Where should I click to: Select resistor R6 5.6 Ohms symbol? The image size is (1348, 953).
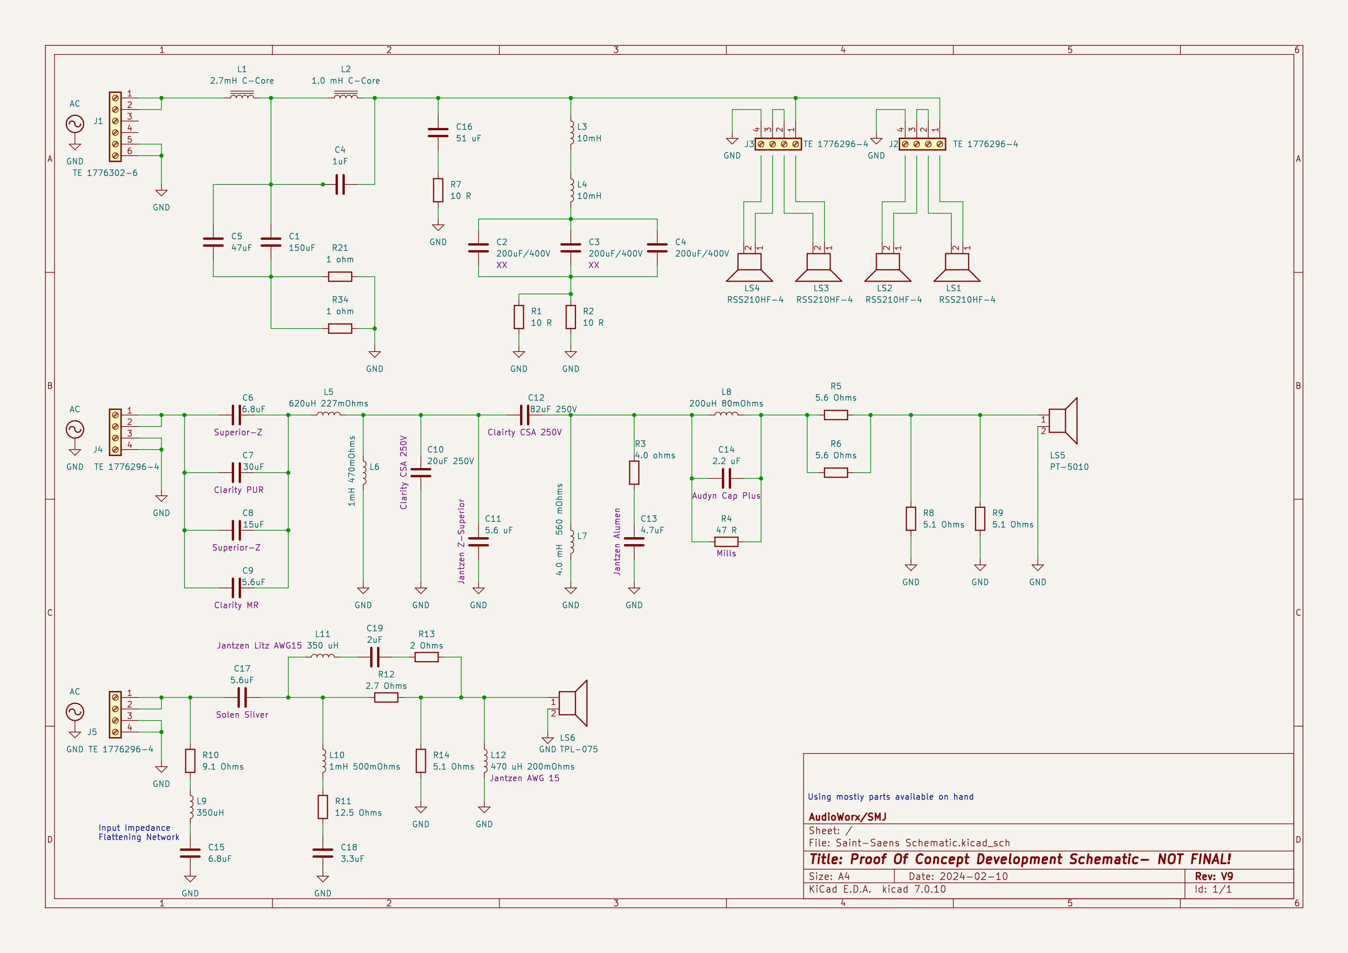[836, 472]
